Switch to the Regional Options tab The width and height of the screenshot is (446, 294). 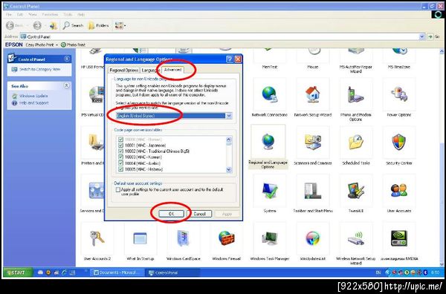[x=123, y=71]
